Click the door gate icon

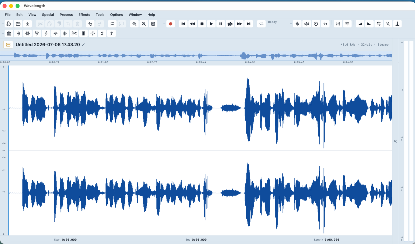coord(84,33)
